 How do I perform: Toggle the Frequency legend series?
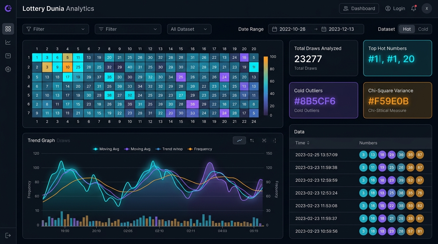(x=200, y=149)
